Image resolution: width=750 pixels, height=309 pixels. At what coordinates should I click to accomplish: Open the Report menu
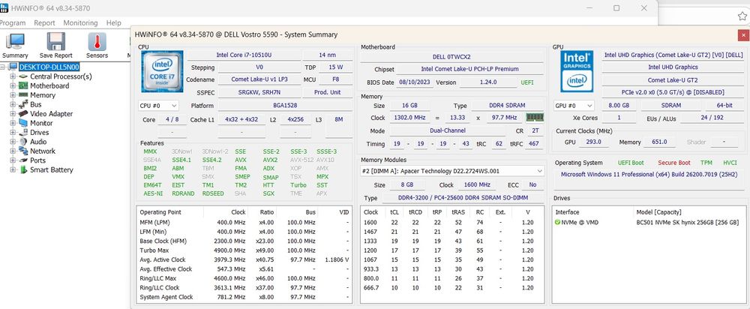[x=44, y=23]
